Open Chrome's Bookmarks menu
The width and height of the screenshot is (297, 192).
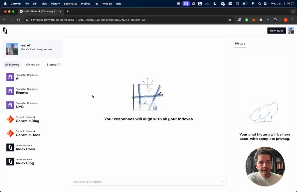tap(70, 3)
